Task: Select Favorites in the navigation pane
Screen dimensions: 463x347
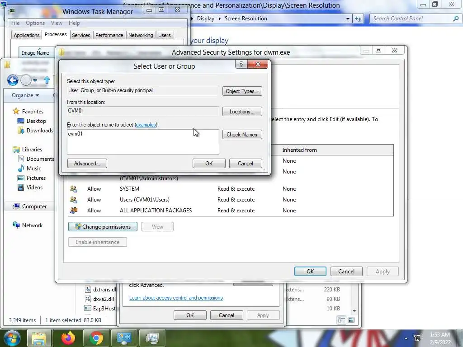Action: (33, 112)
